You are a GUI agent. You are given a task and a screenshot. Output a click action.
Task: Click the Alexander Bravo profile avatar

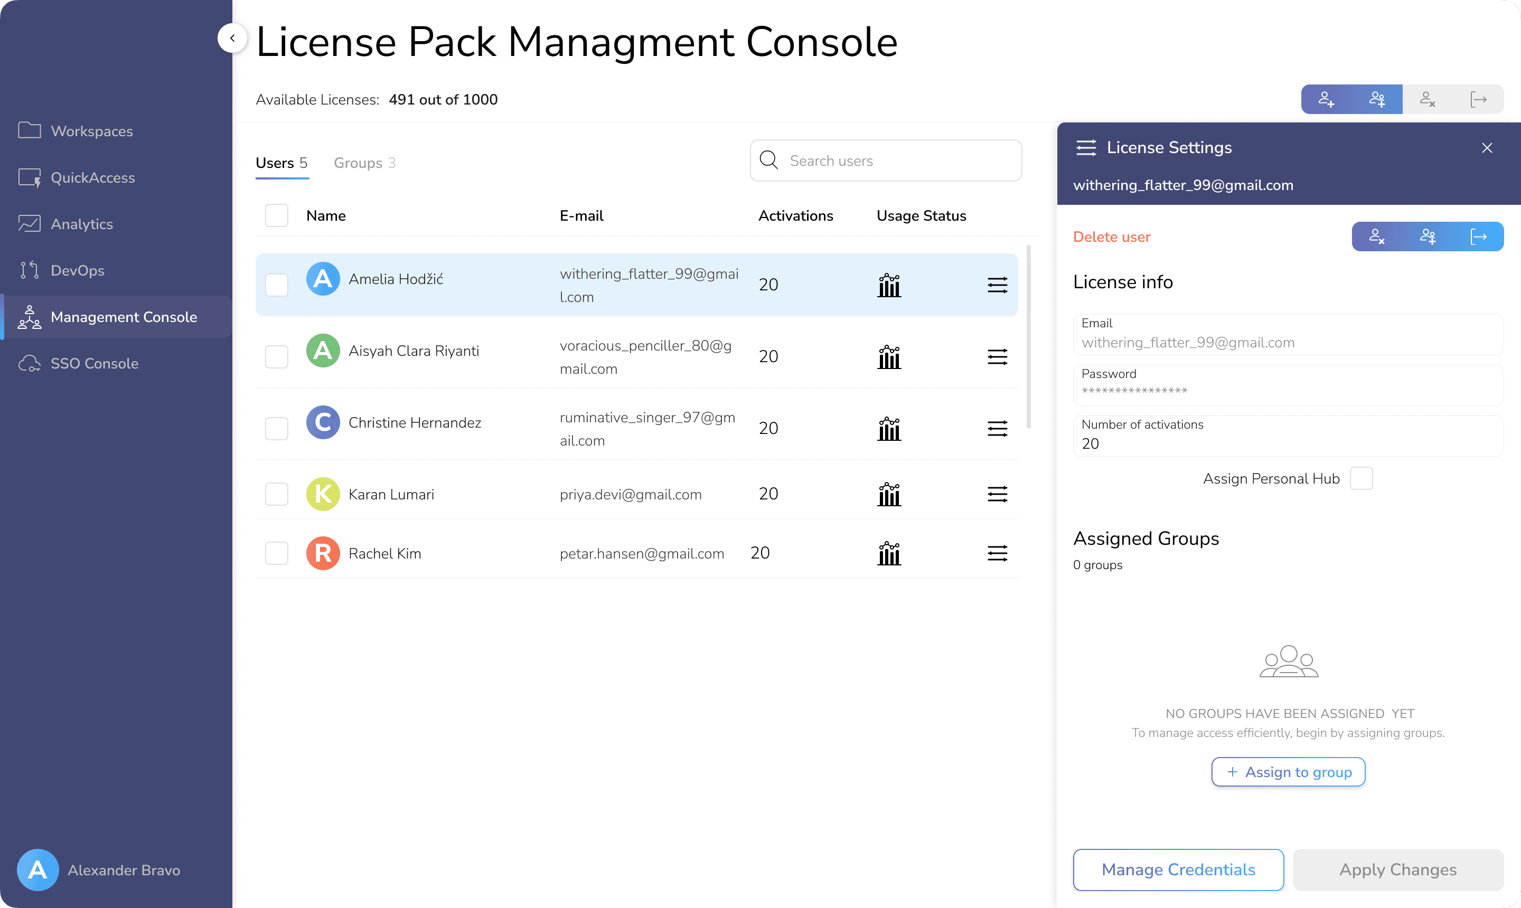[x=37, y=869]
